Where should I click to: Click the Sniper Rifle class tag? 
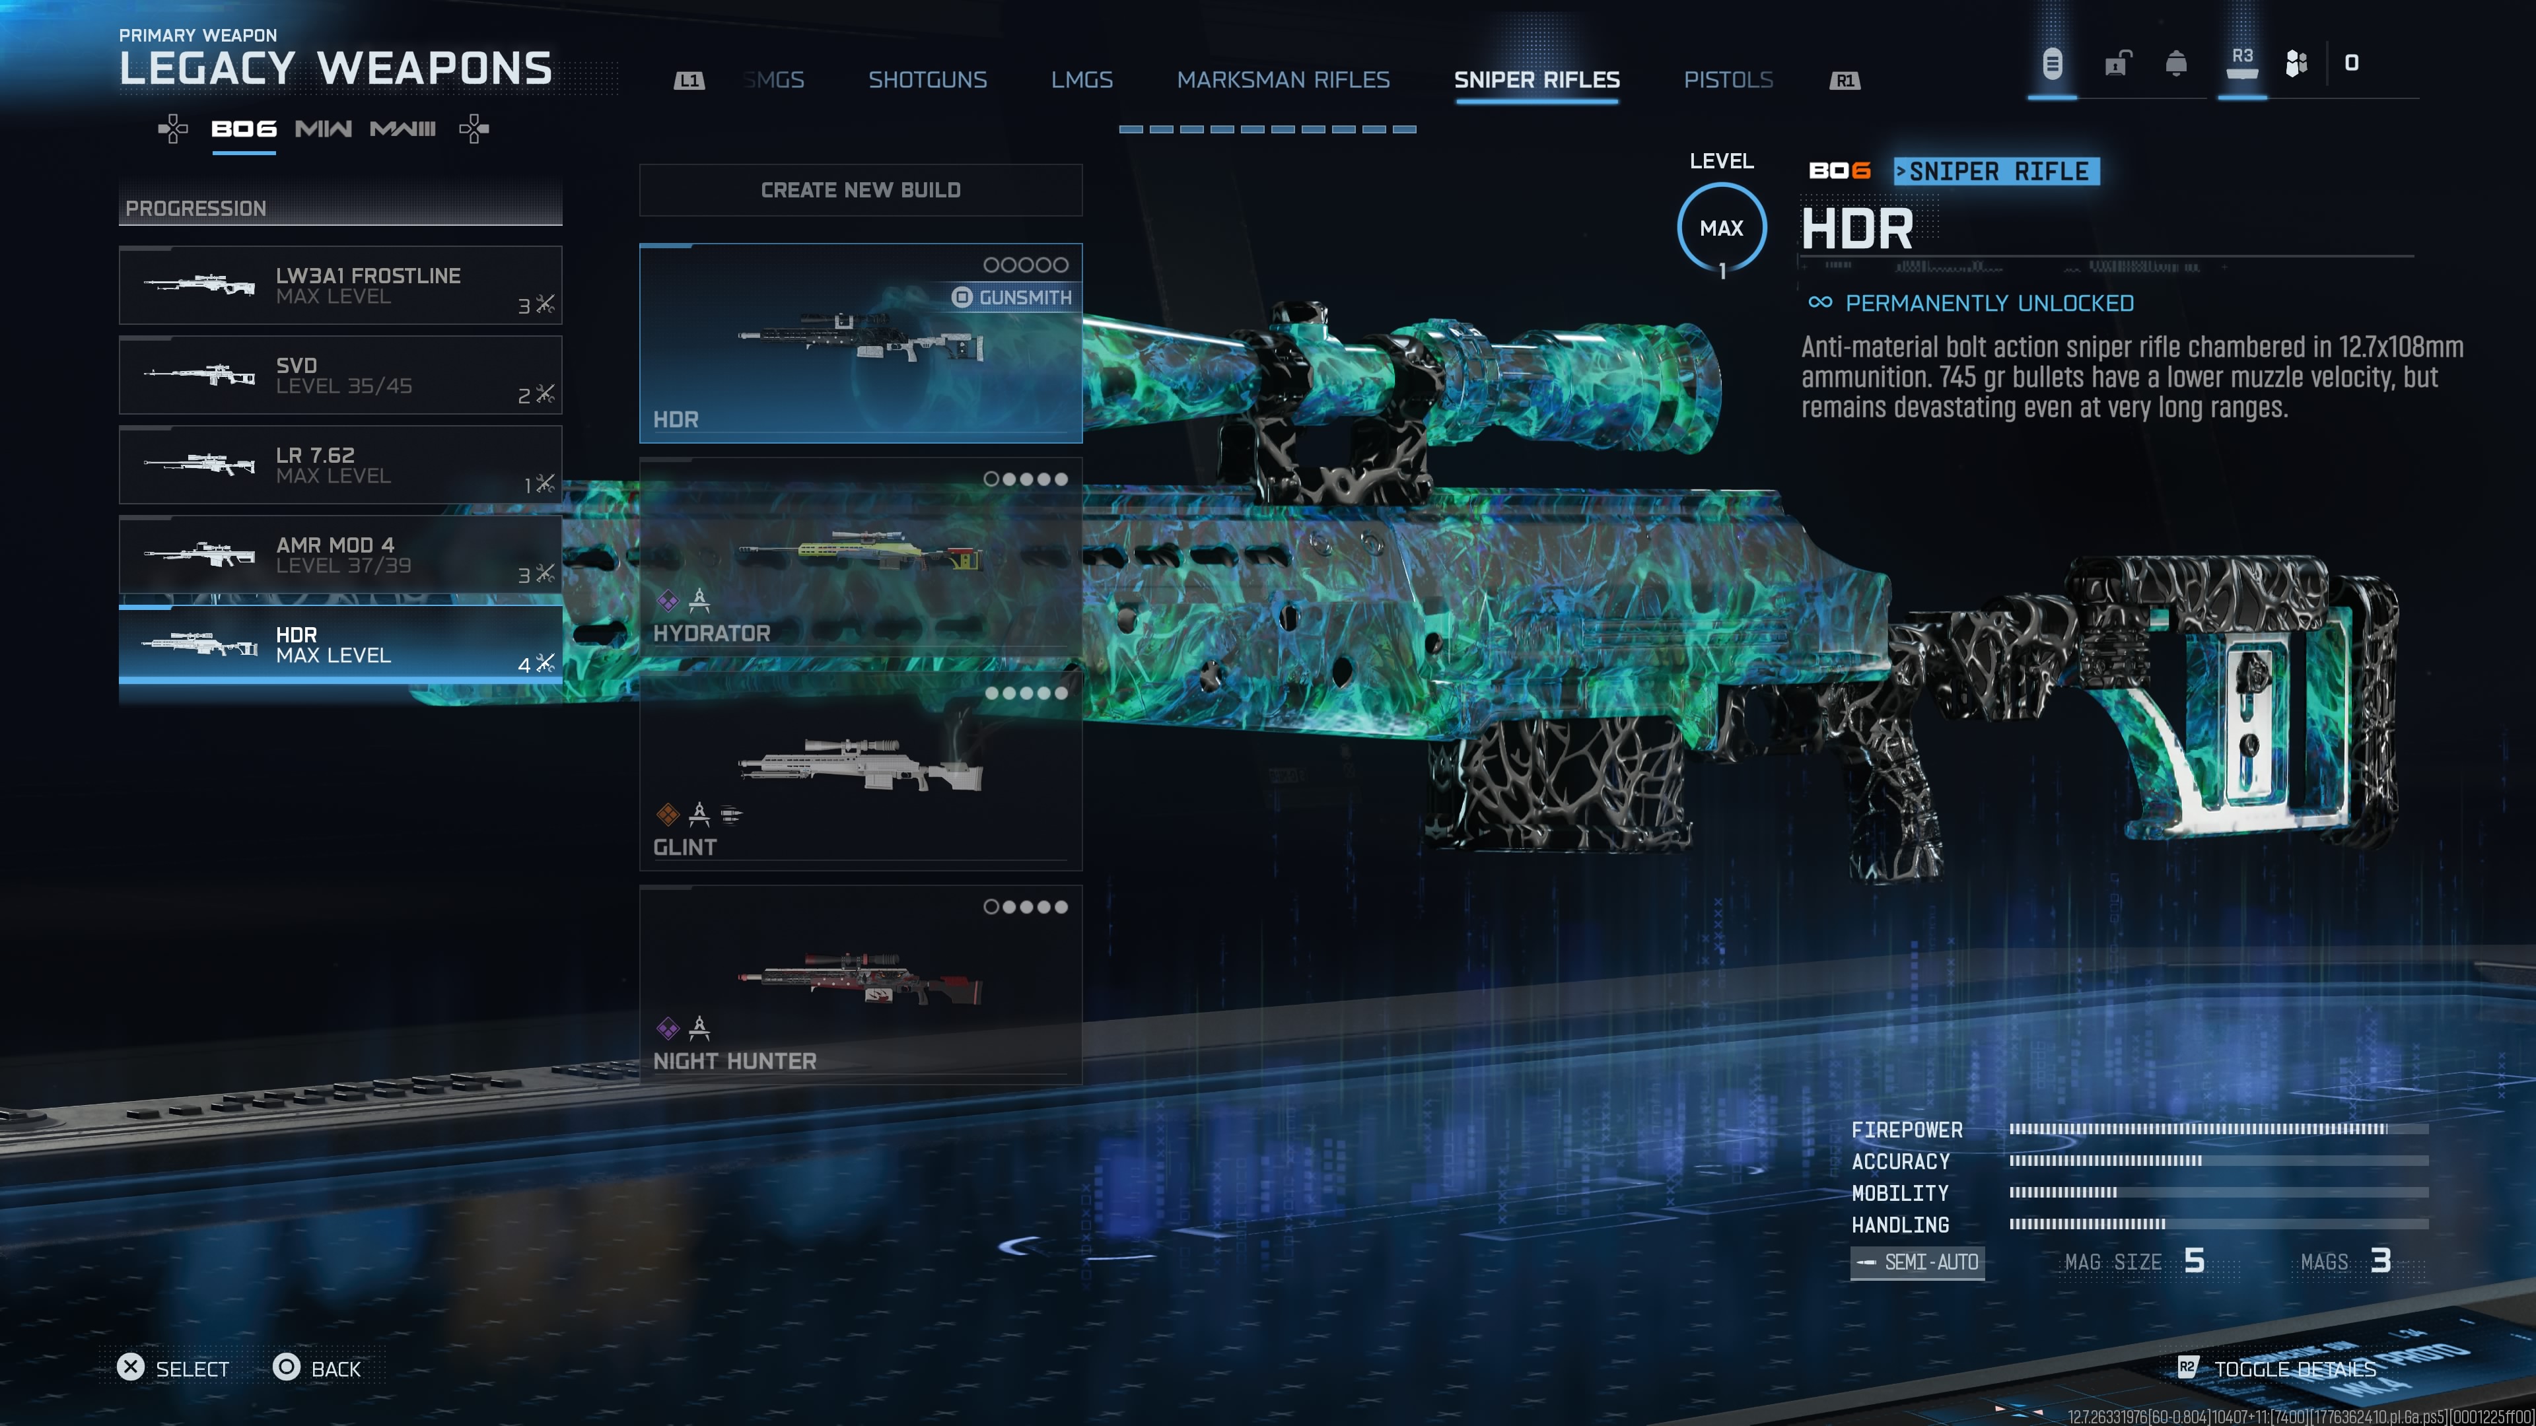[1996, 171]
